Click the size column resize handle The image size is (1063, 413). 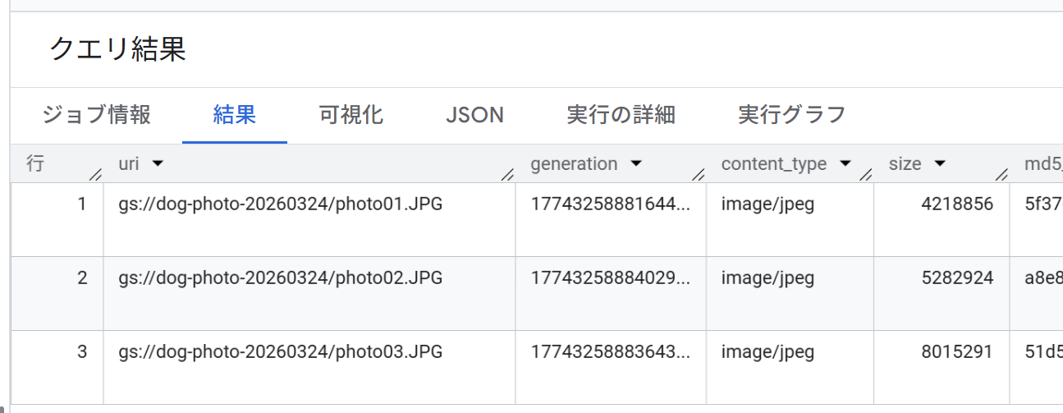1001,173
